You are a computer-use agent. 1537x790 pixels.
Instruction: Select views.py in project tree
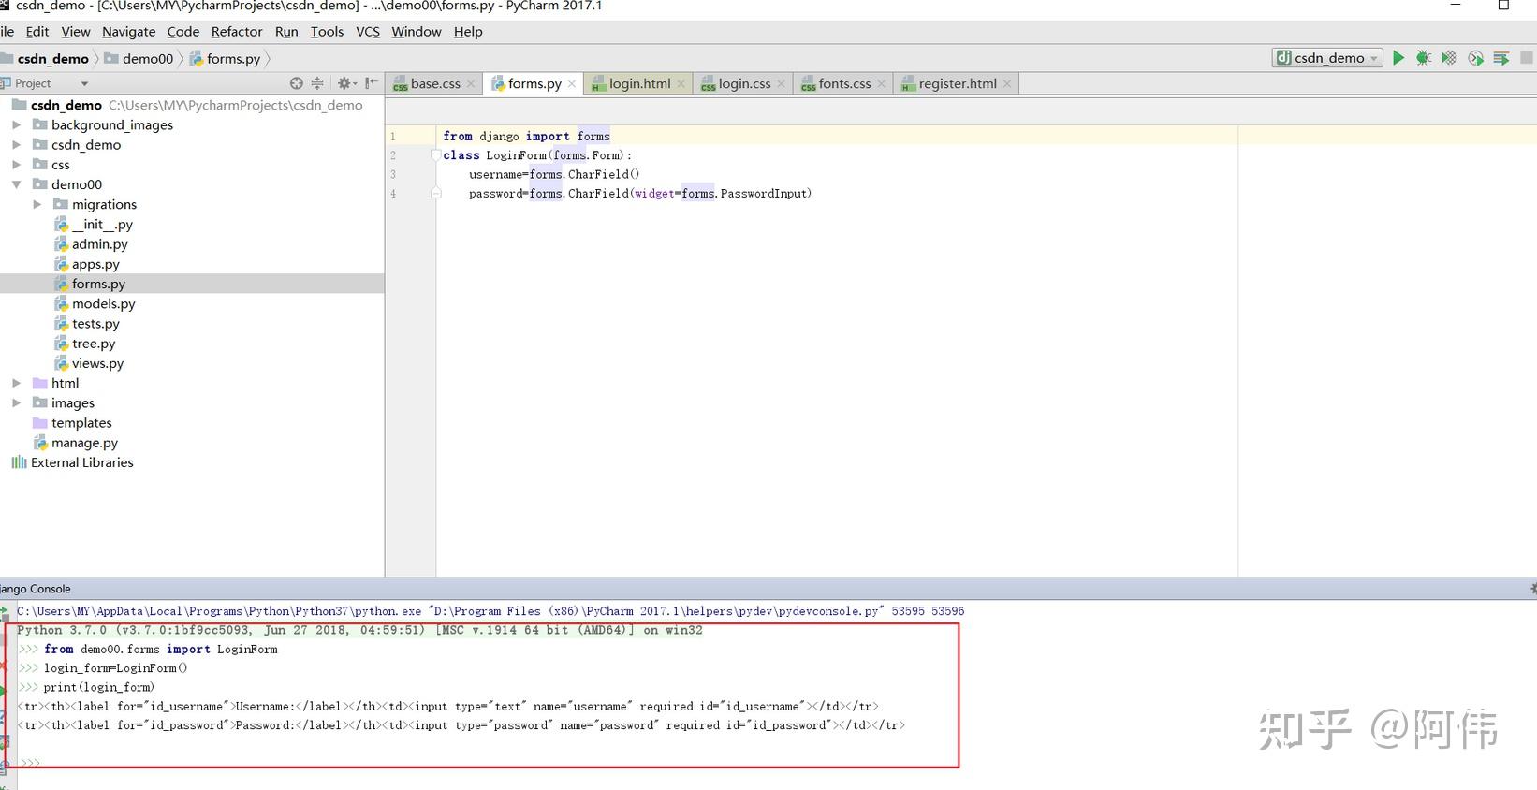tap(89, 363)
